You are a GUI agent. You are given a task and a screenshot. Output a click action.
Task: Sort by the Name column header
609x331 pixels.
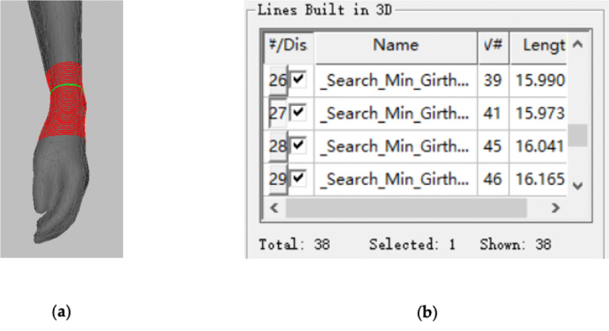coord(396,45)
